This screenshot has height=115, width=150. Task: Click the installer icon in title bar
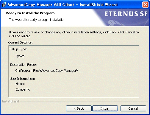(x=4, y=5)
